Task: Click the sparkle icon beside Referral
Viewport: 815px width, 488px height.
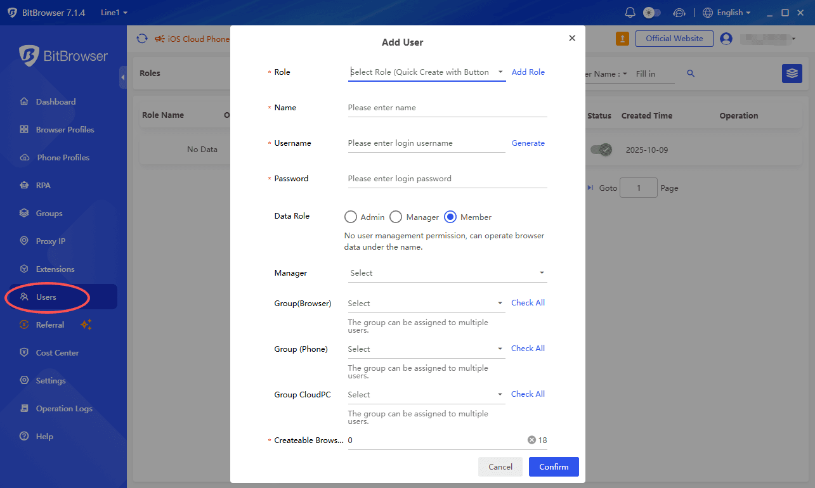Action: tap(86, 324)
